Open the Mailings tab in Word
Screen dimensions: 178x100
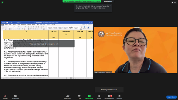29,25
